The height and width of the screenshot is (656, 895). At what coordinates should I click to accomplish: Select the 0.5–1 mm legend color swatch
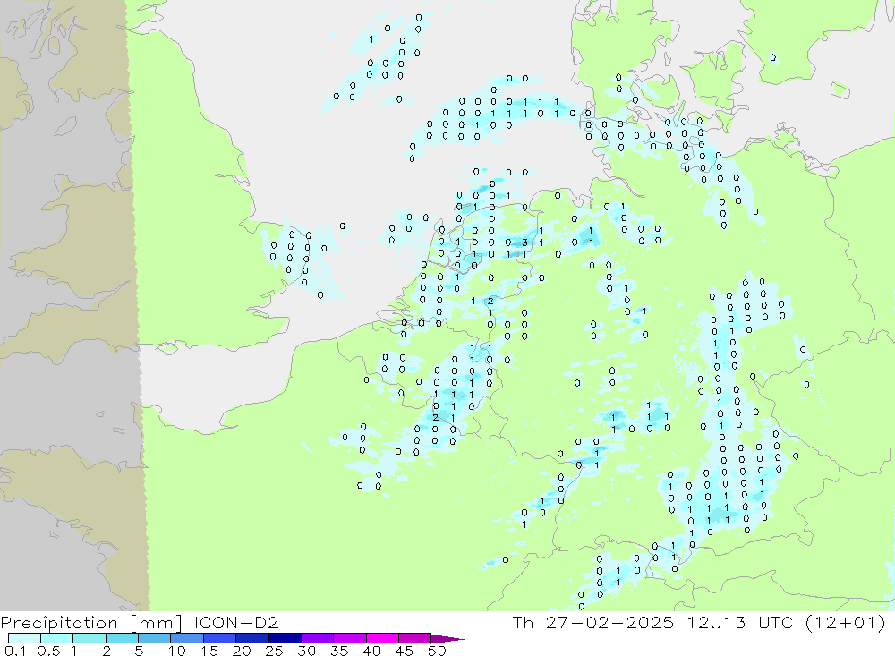pos(56,638)
